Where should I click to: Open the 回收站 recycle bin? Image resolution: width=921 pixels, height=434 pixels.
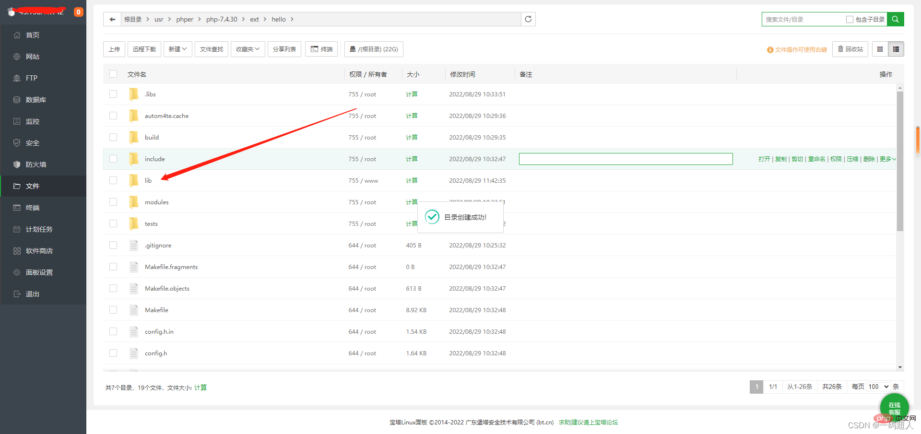point(850,49)
